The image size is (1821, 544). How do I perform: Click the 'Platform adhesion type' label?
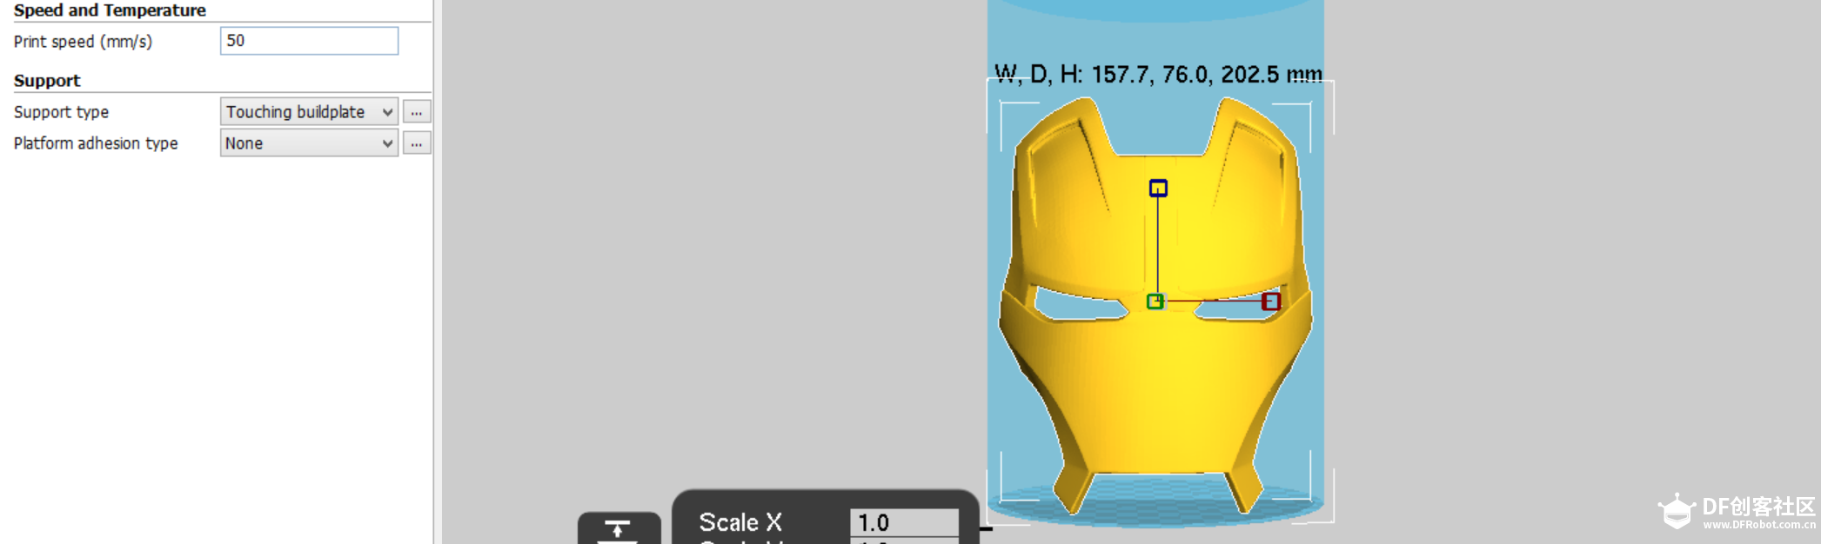pyautogui.click(x=96, y=143)
